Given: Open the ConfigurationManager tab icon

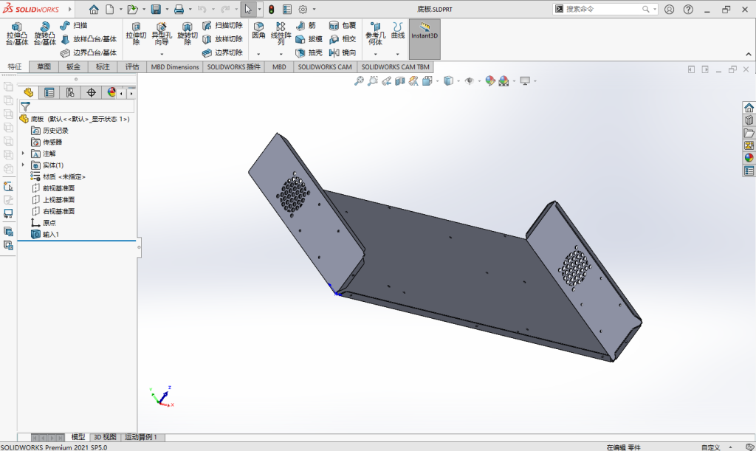Looking at the screenshot, I should coord(70,92).
